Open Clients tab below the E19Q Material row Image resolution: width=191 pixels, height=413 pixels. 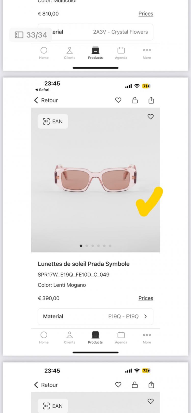pos(70,337)
